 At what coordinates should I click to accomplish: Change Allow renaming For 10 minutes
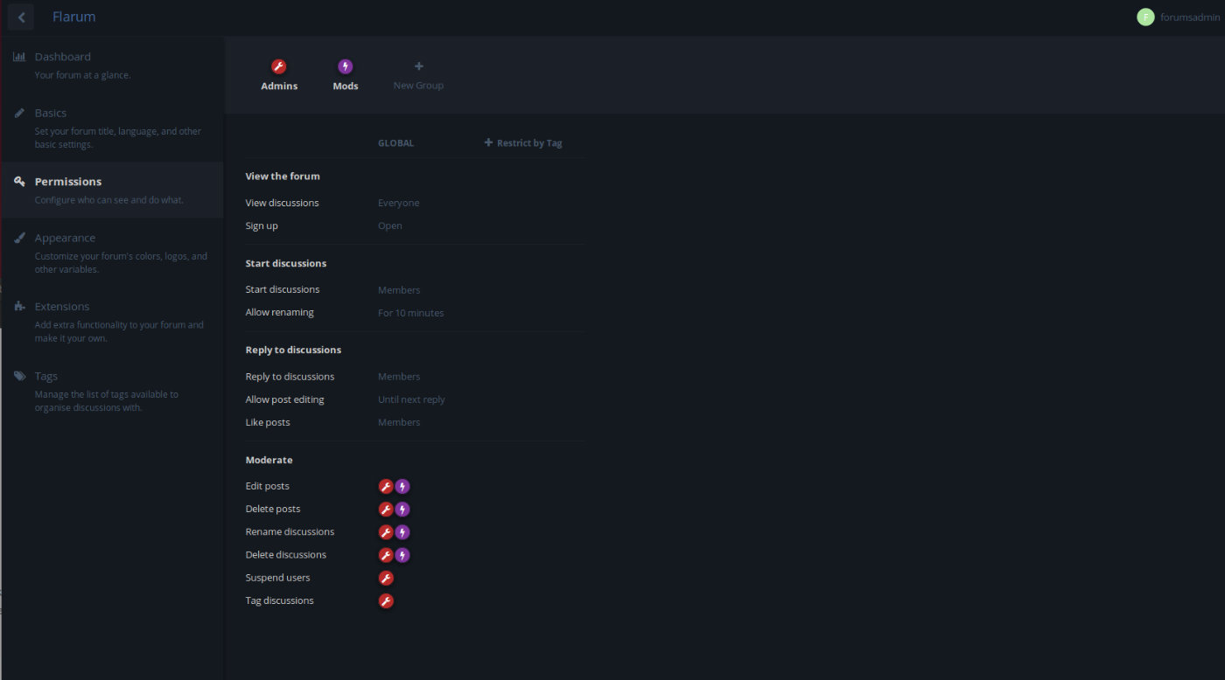pyautogui.click(x=410, y=313)
